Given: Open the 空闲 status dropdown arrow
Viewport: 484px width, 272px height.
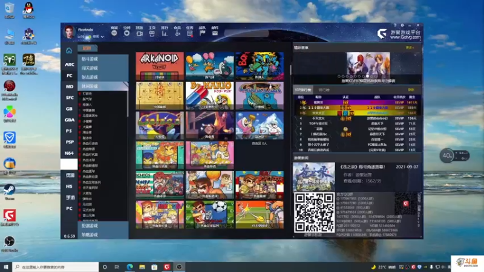Looking at the screenshot, I should [102, 37].
